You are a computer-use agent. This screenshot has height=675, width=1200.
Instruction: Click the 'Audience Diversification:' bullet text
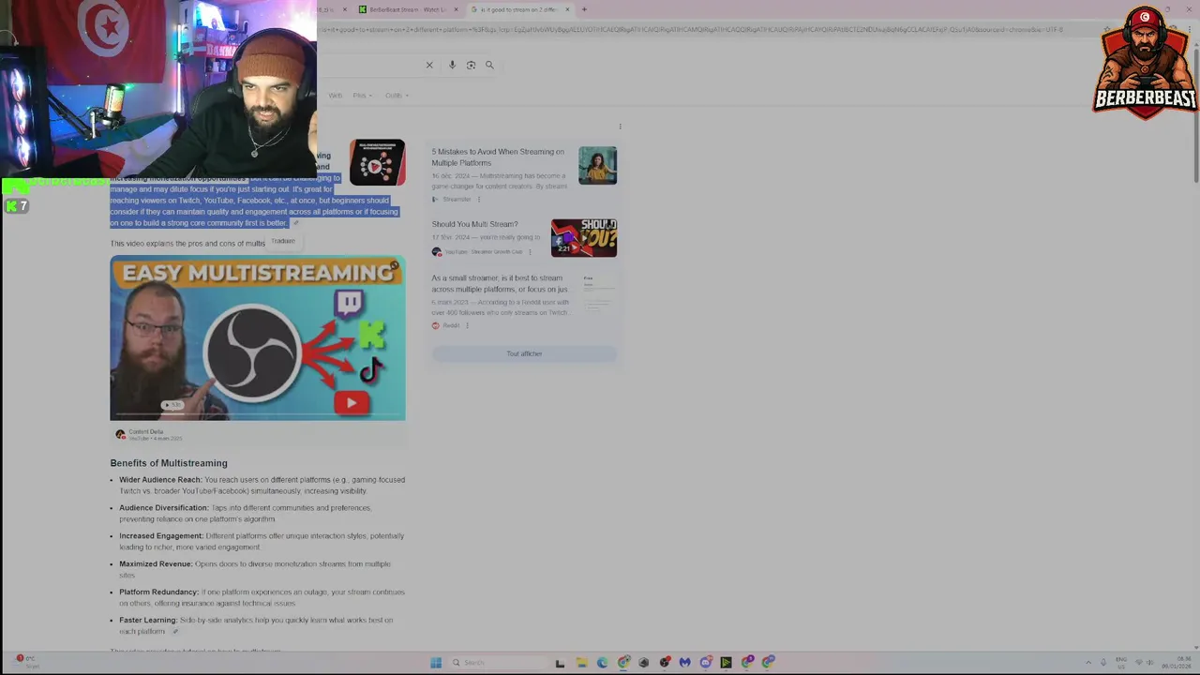[164, 508]
